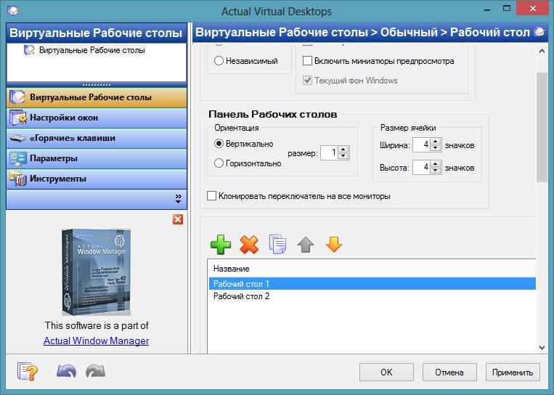
Task: Select the Горизонтально orientation option
Action: (x=219, y=164)
